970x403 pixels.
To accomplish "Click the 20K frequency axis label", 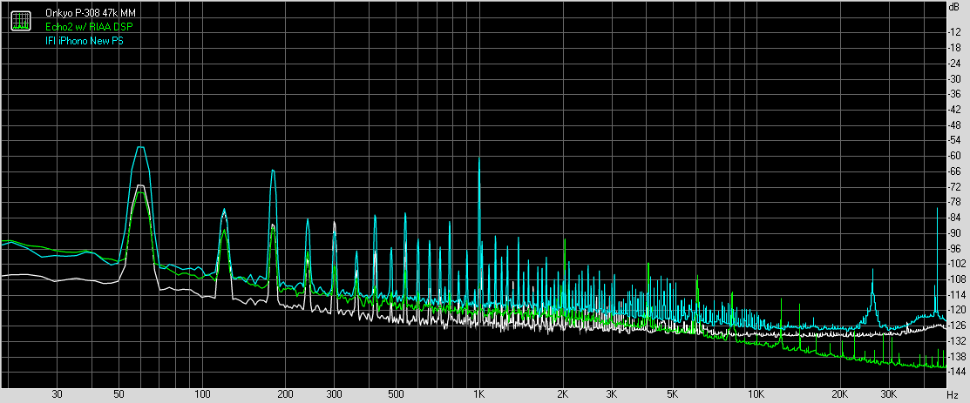I will coord(840,394).
